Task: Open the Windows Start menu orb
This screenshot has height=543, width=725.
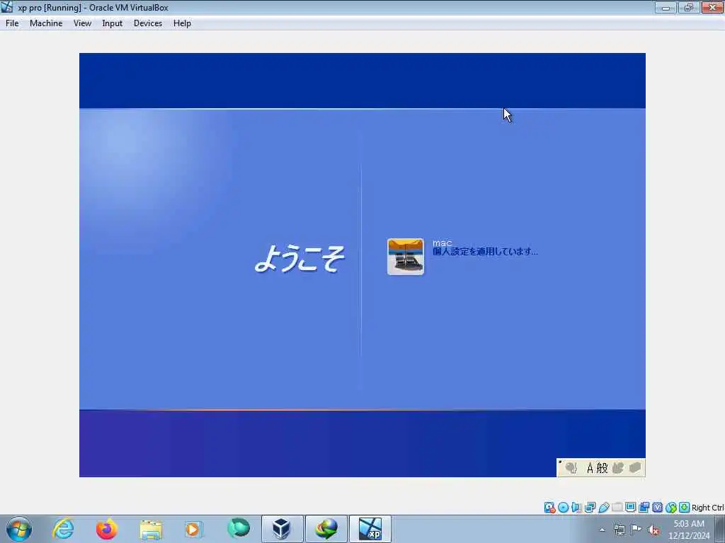Action: point(19,529)
